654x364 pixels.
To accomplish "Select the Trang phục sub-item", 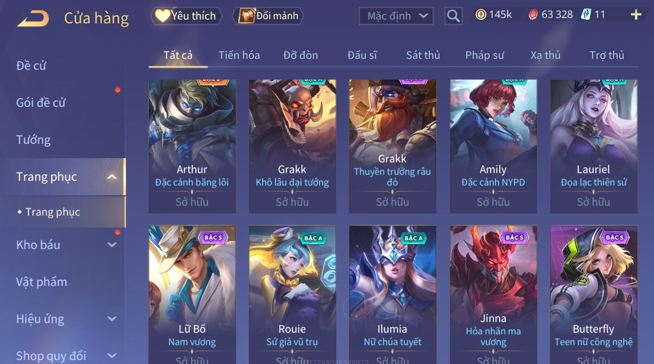I will pyautogui.click(x=53, y=212).
